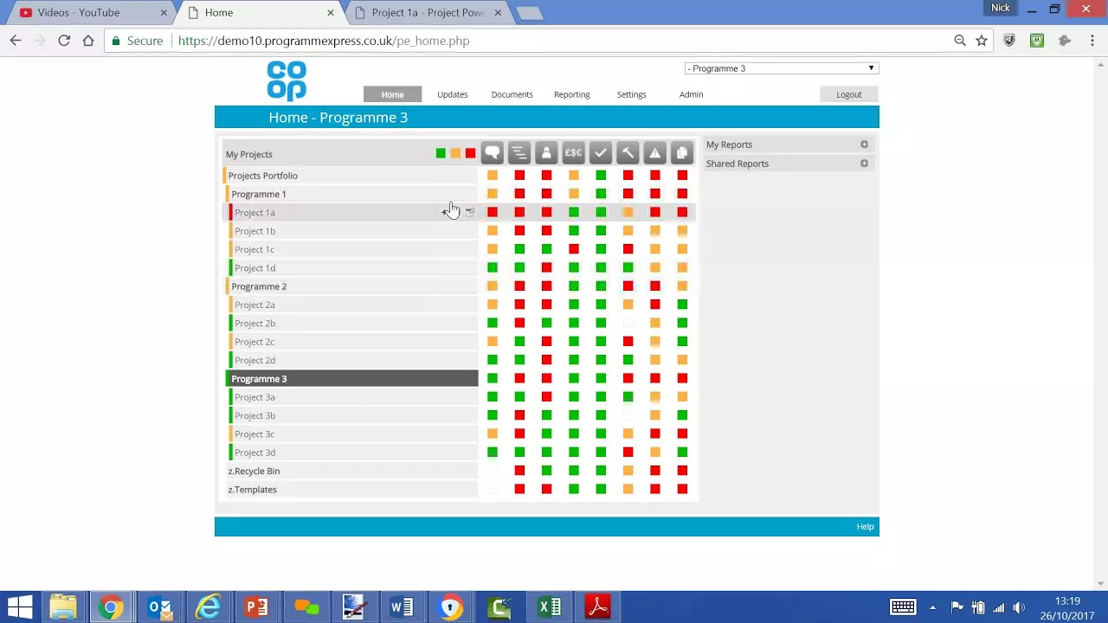Open z.Templates in the tree
The image size is (1108, 623).
(x=252, y=490)
